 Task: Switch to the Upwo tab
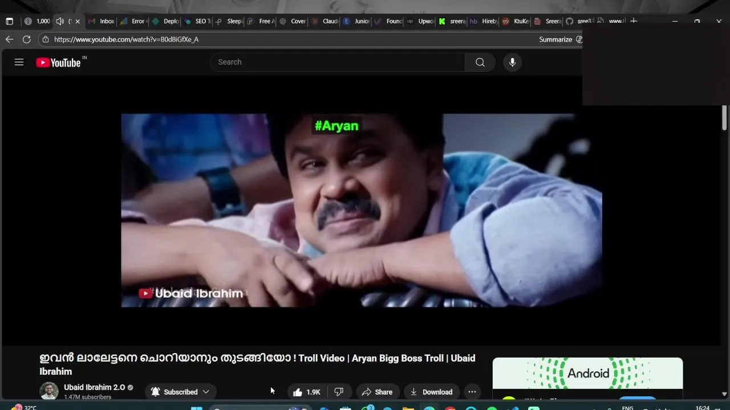(420, 21)
